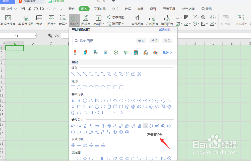Switch to the 页面布局 ribbon tab
This screenshot has height=161, width=251.
100,9
